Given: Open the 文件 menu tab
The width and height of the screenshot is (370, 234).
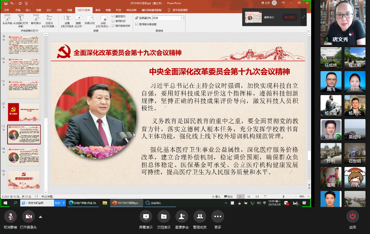Looking at the screenshot, I should pos(7,10).
